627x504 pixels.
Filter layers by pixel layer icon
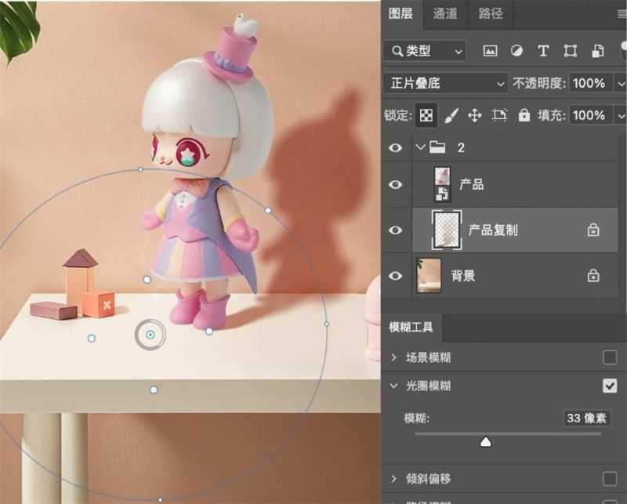491,51
